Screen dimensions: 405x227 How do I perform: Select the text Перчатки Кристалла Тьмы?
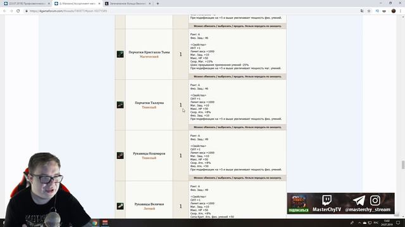click(149, 52)
